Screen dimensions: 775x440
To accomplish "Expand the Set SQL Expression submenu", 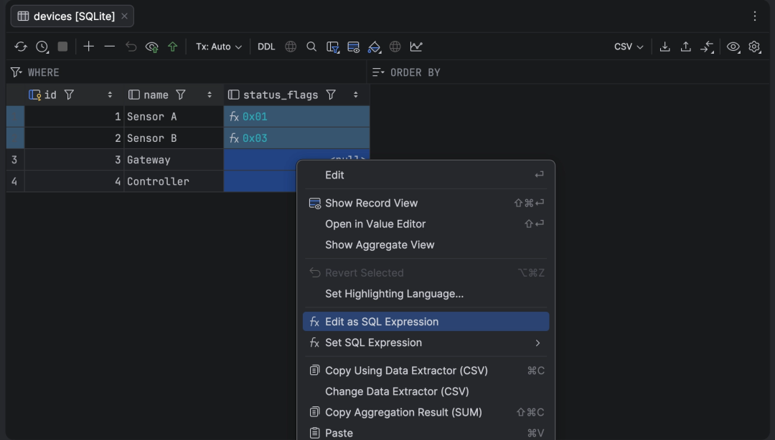I will click(x=426, y=343).
